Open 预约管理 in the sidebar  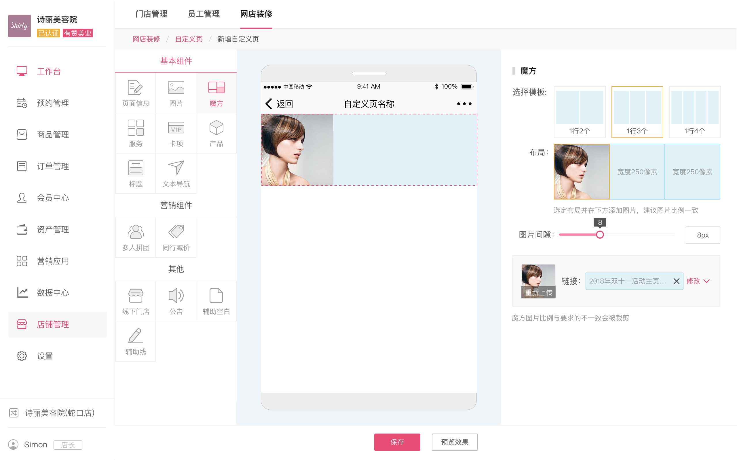tap(57, 103)
